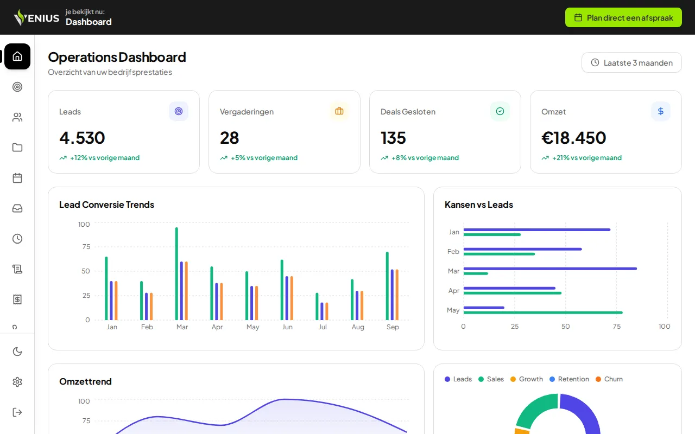Click the green Sep bar in Lead Conversie
The image size is (695, 434).
pos(387,286)
